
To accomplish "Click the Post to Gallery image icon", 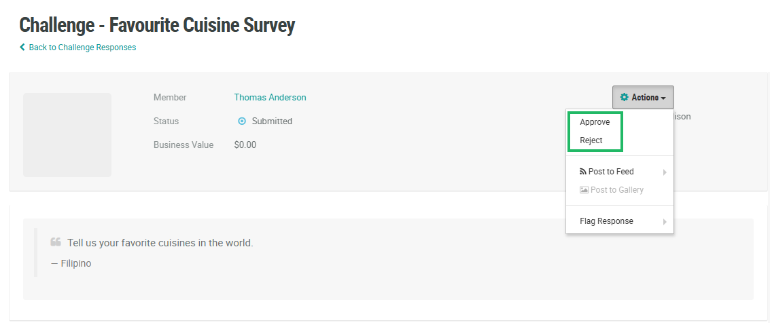I will coord(584,190).
